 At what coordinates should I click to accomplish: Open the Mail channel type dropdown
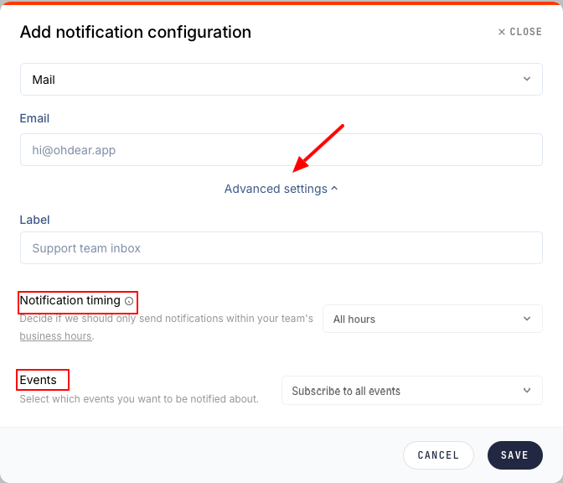281,80
